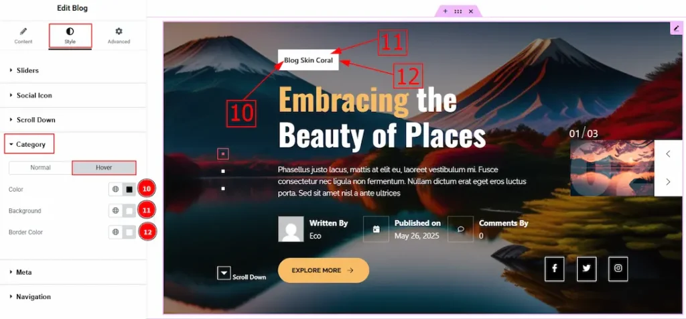Click the globe icon next to Border Color
The width and height of the screenshot is (686, 319).
pos(116,233)
